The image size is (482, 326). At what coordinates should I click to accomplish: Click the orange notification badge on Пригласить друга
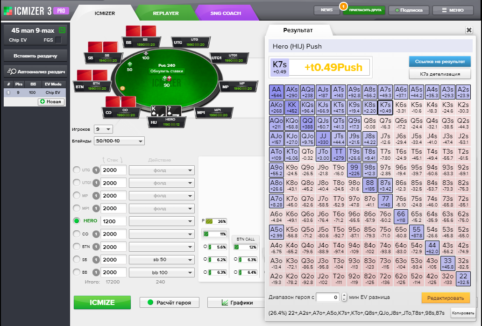(x=343, y=6)
